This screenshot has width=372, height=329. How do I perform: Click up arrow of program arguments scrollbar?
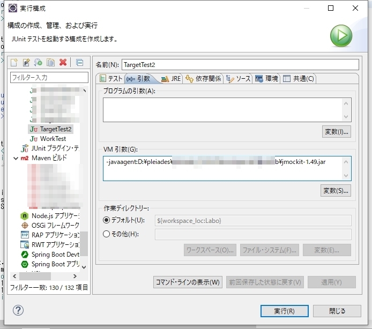346,103
